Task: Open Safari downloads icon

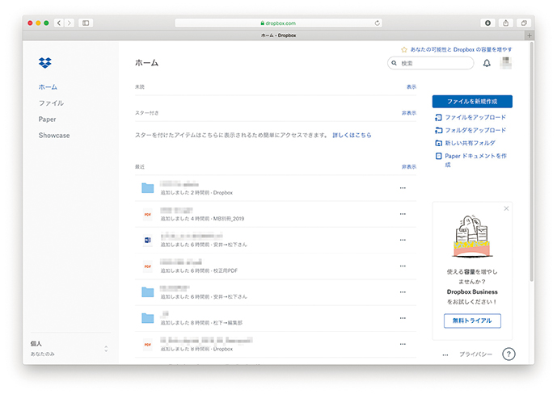Action: (x=488, y=23)
